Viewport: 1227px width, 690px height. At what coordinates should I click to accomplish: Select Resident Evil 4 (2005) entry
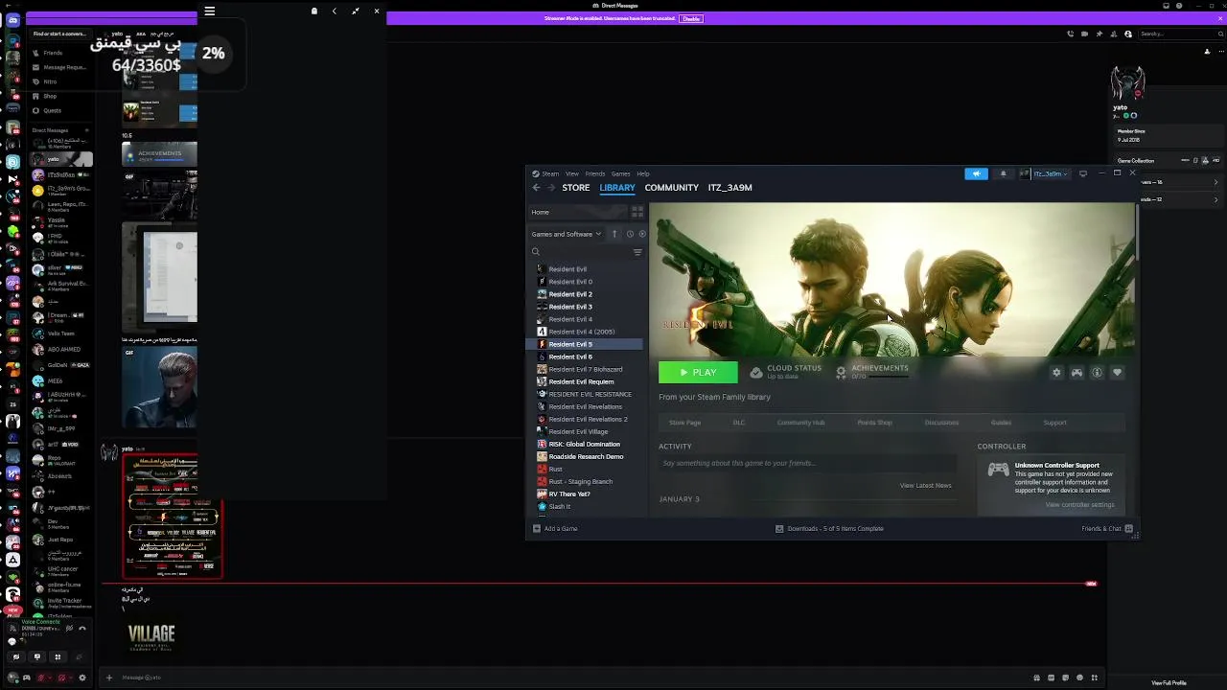pos(582,332)
